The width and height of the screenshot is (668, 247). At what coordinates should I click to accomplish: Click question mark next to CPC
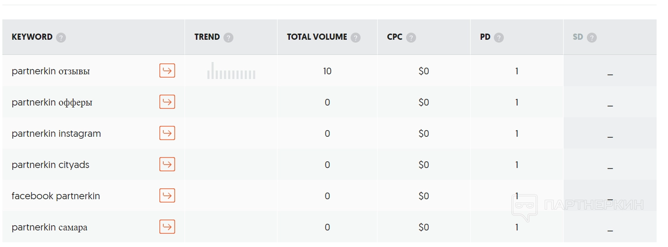tap(411, 37)
